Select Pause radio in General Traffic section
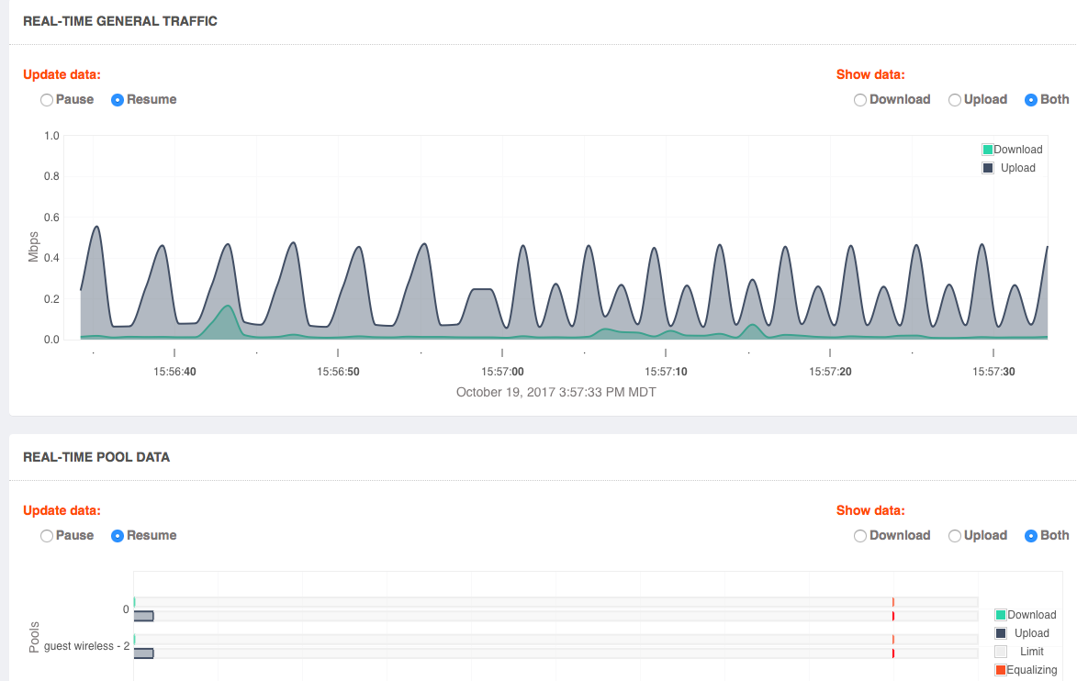This screenshot has width=1077, height=681. point(47,100)
